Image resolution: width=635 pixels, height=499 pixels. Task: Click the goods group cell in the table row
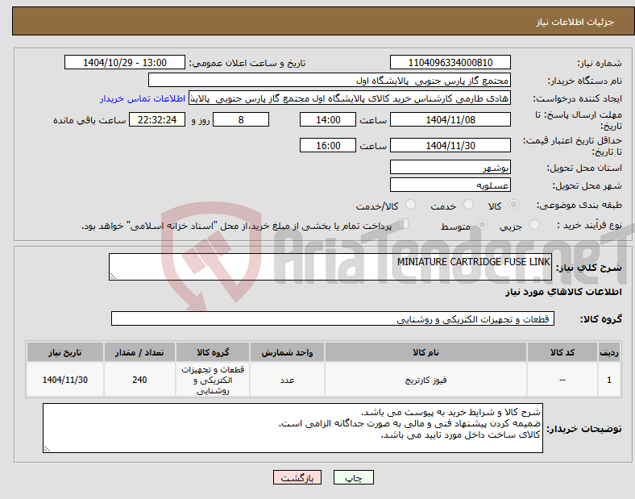213,380
